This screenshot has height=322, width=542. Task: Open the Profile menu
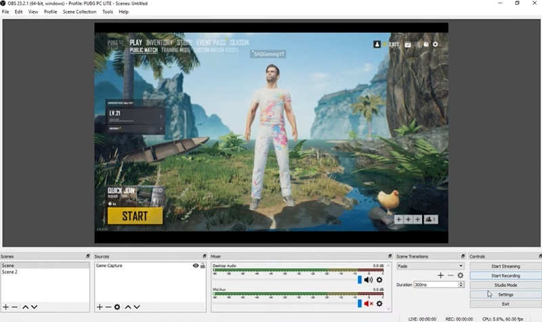click(x=50, y=11)
